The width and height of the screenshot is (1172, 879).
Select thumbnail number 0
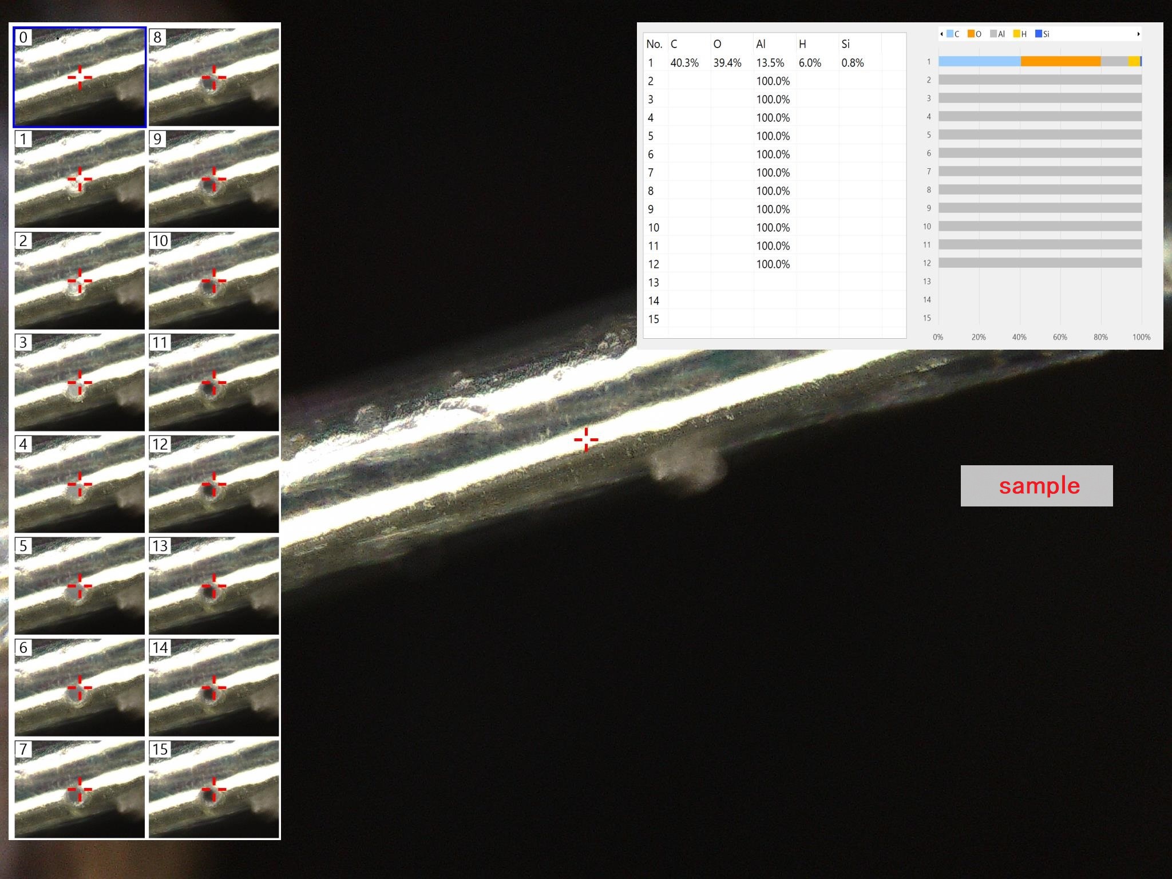80,77
